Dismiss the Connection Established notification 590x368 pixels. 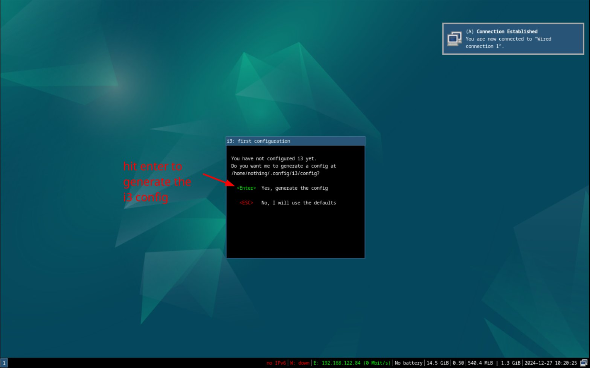coord(513,39)
